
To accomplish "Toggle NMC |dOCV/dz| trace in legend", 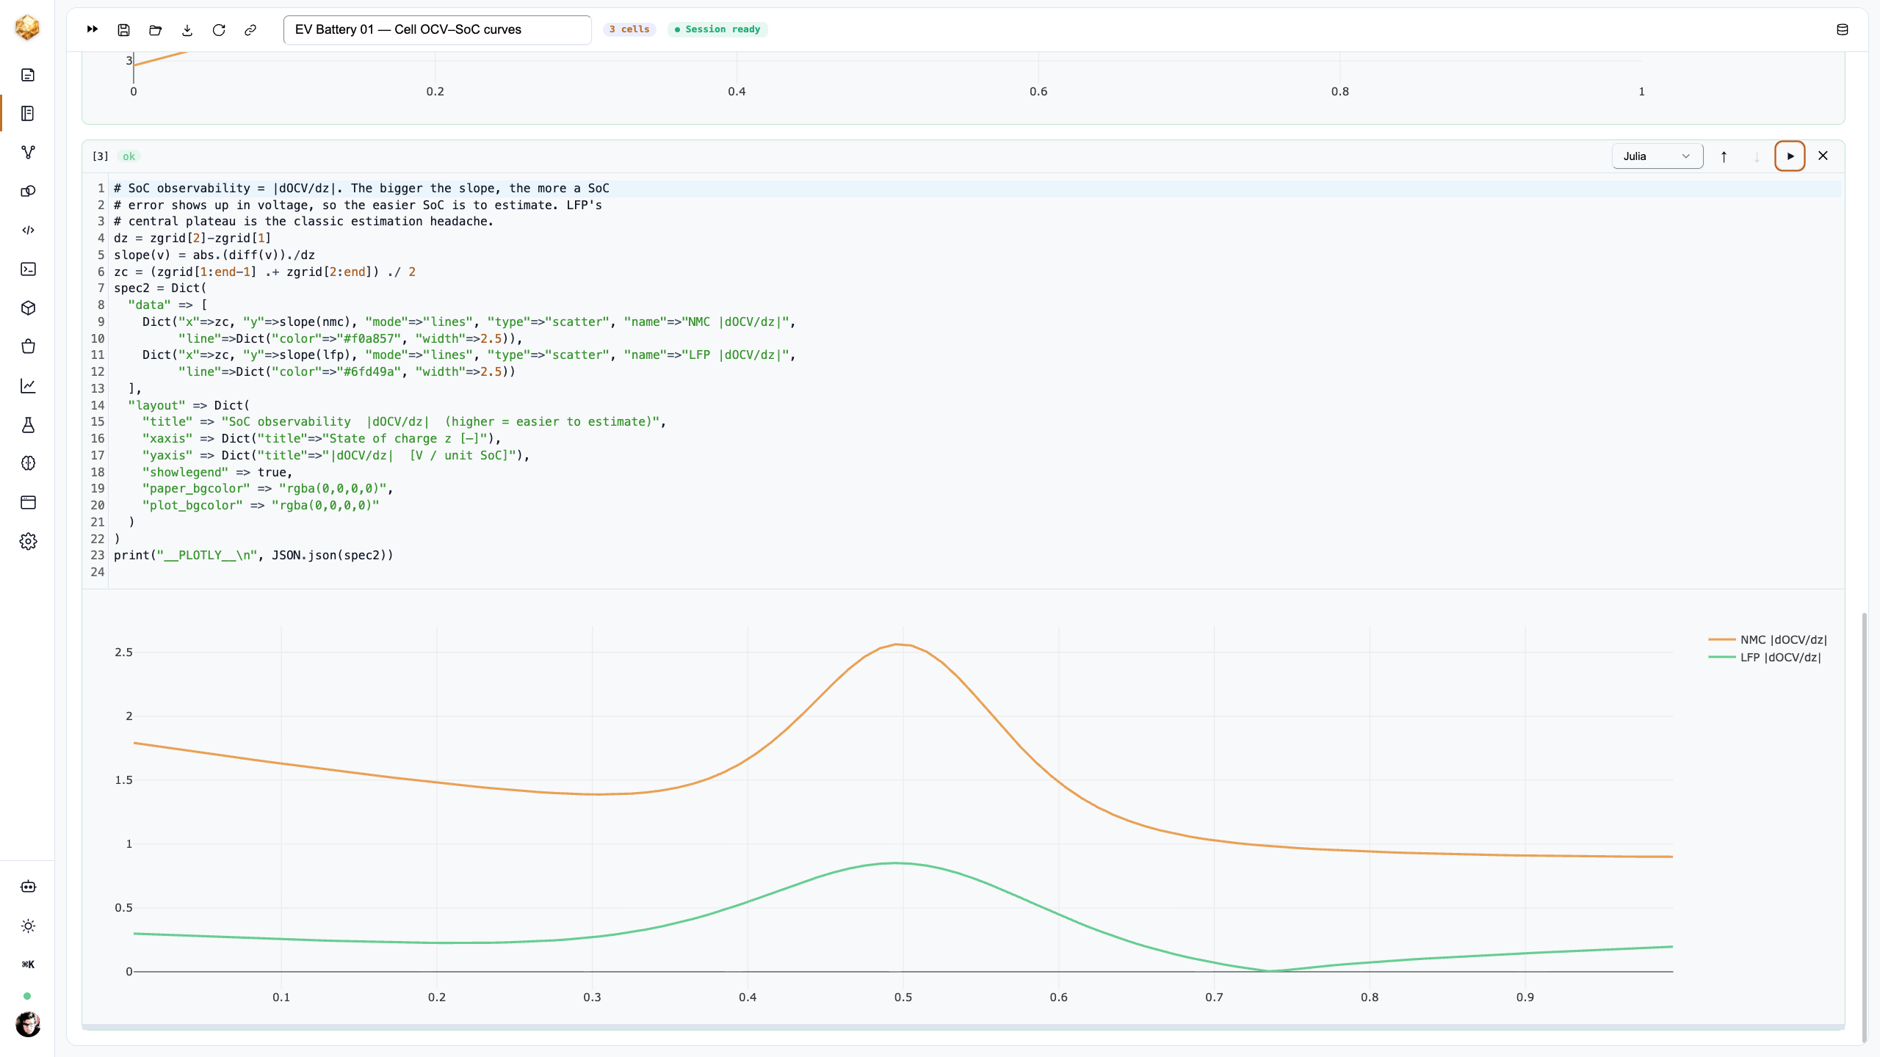I will (x=1768, y=640).
